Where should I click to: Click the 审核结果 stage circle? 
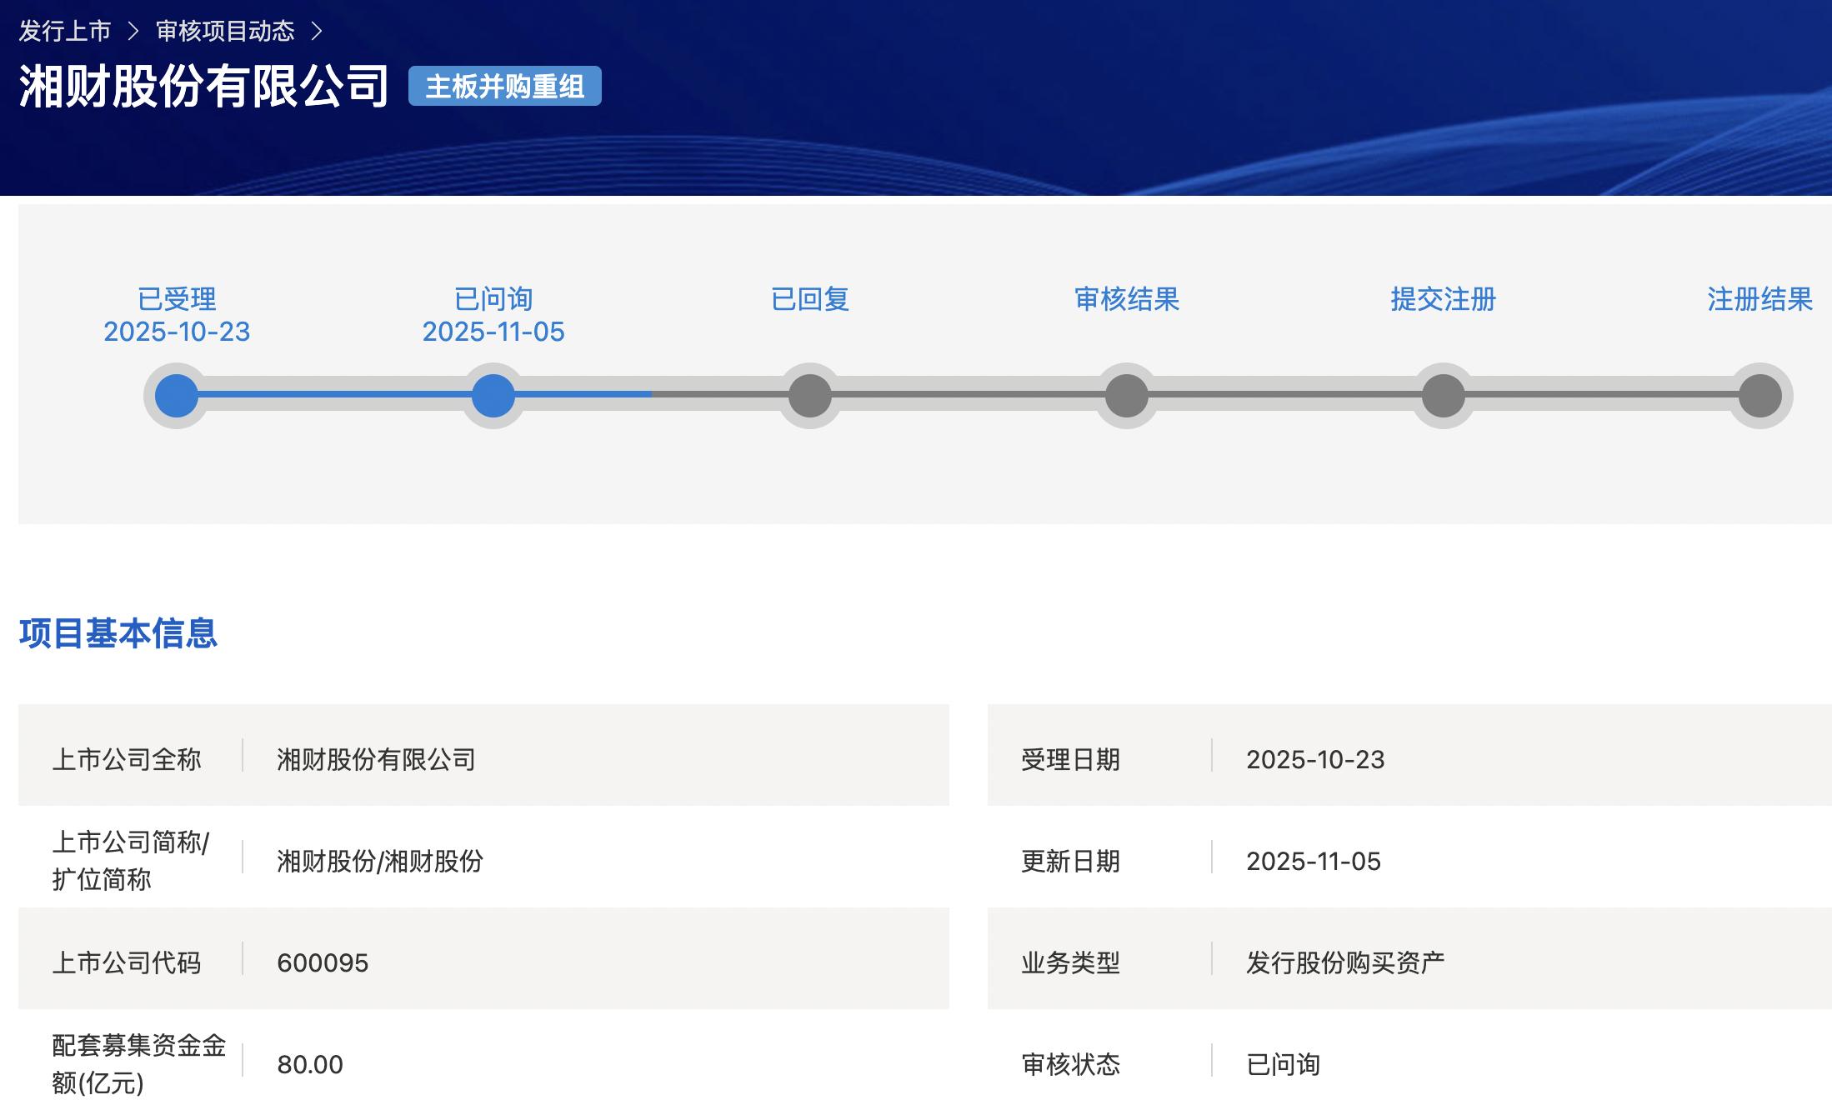point(1126,396)
